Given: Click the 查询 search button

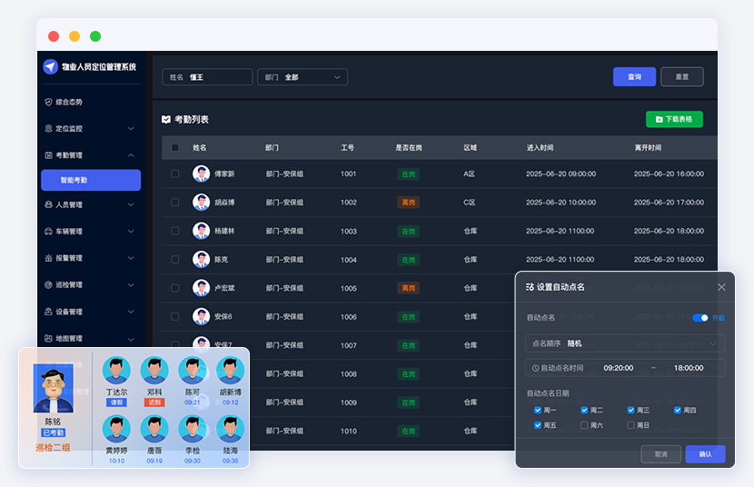Looking at the screenshot, I should (634, 77).
